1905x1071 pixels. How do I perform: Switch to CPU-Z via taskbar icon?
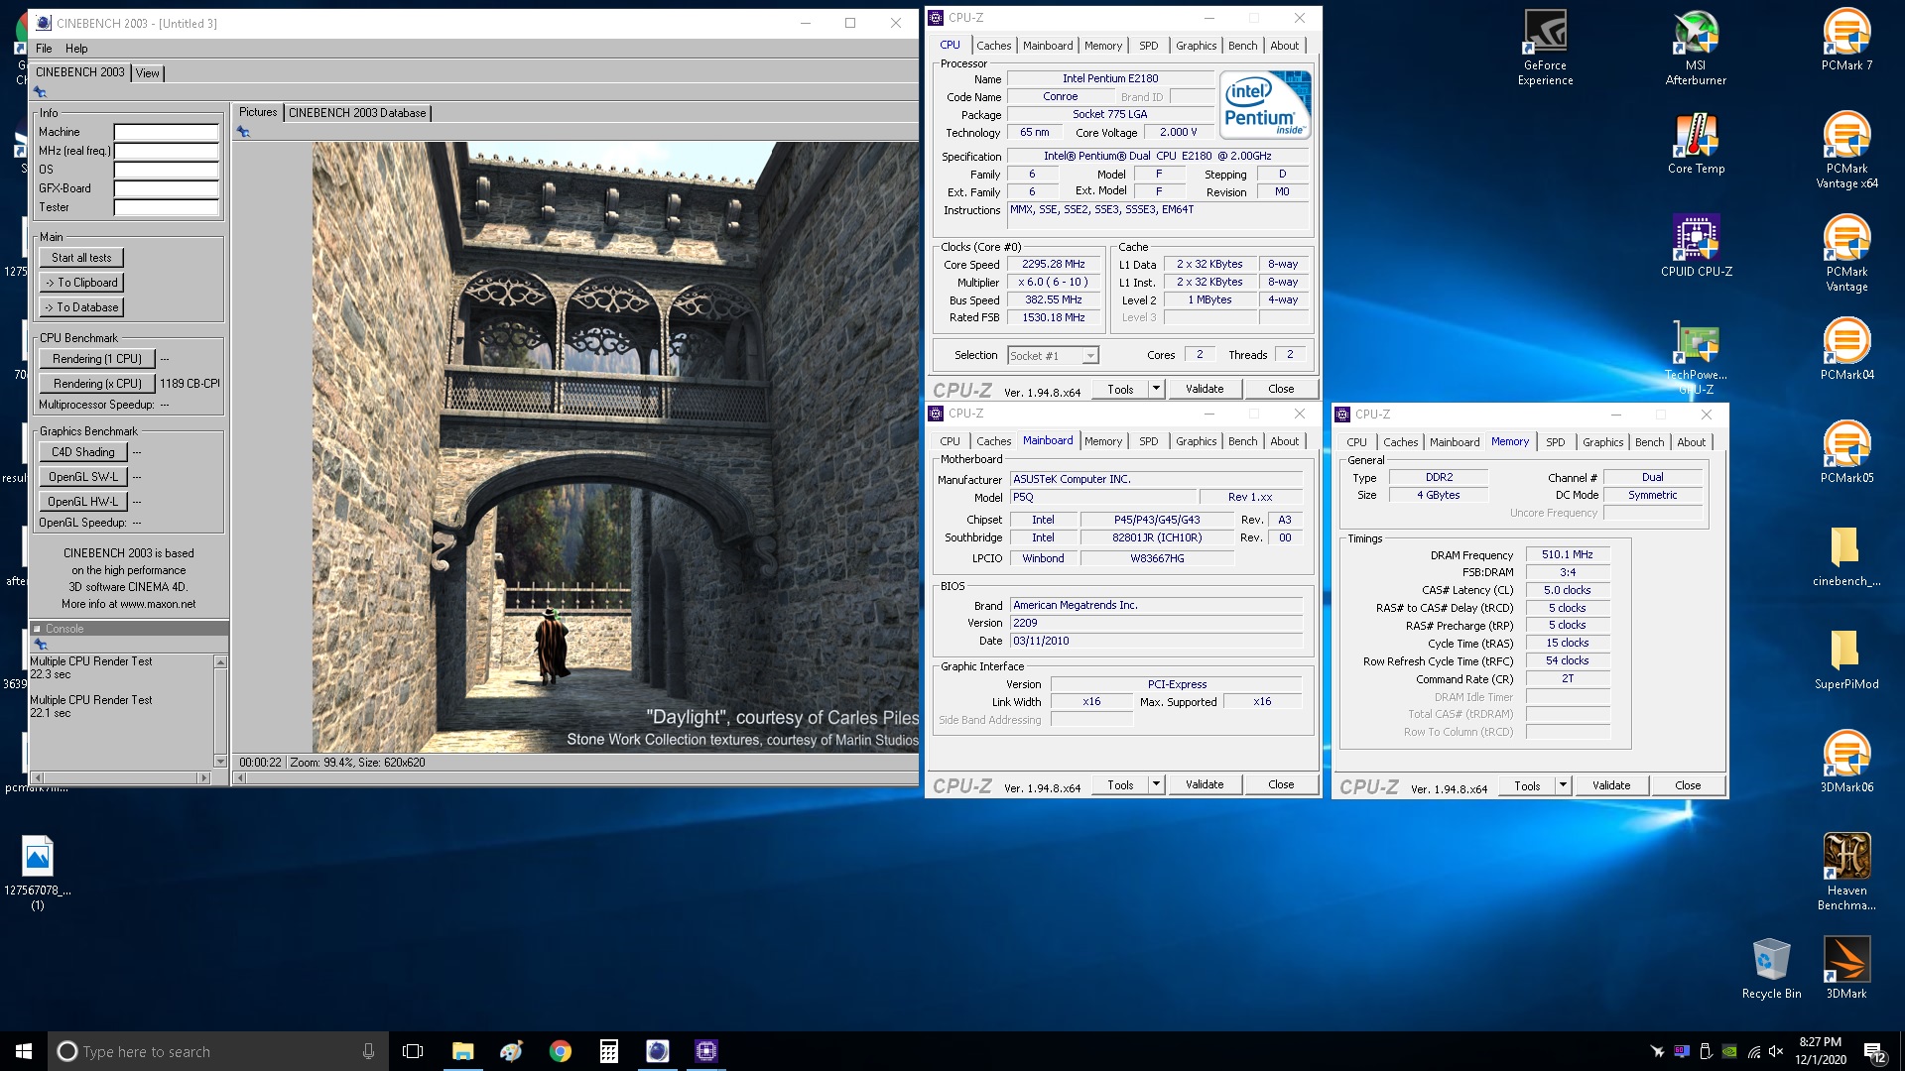pos(706,1051)
